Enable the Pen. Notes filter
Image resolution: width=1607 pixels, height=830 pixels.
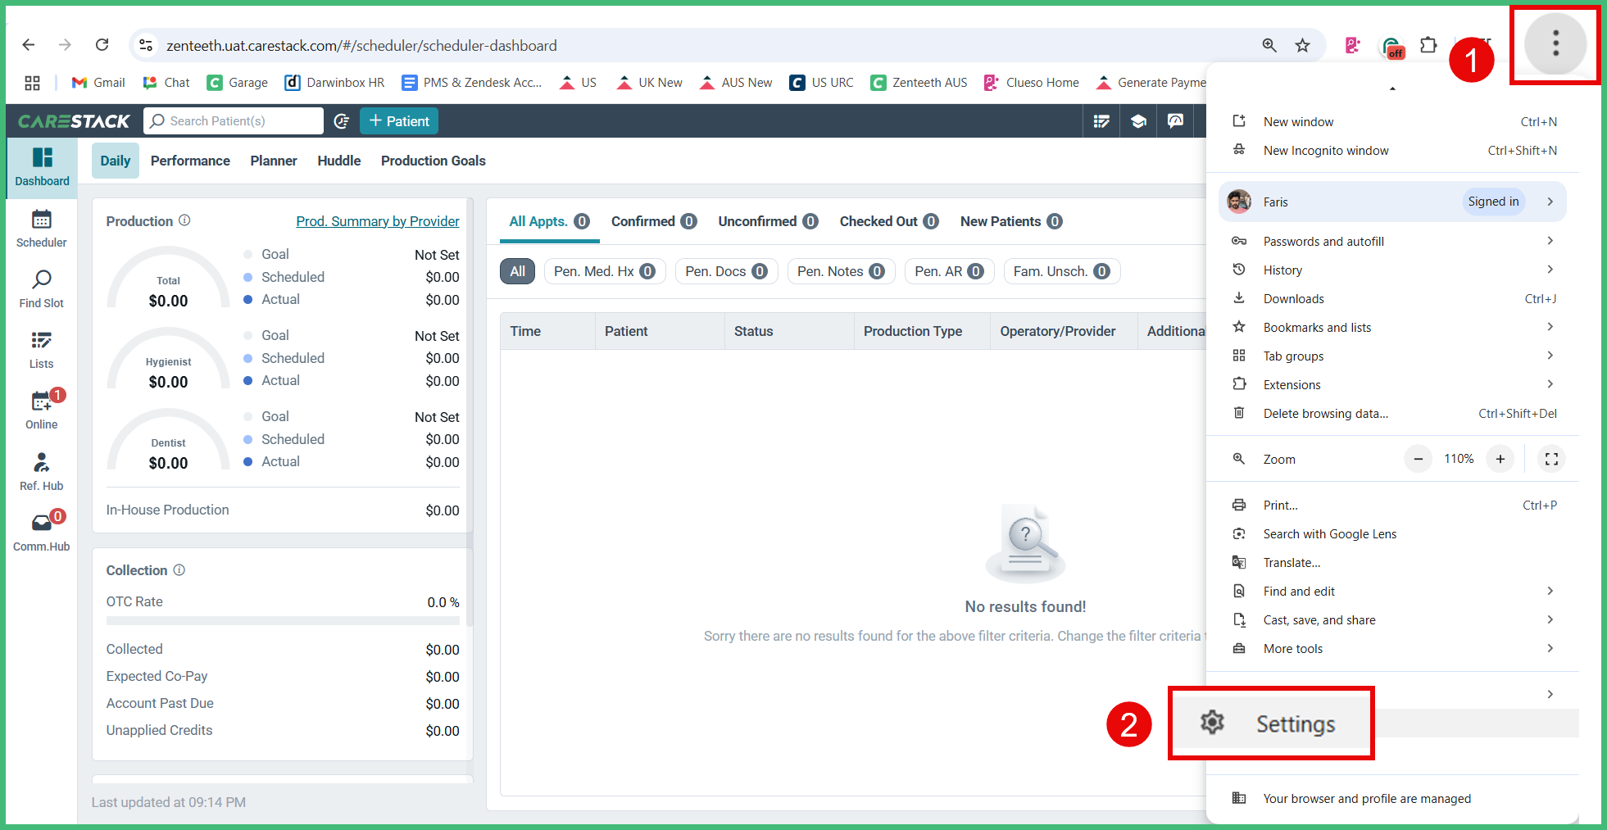click(x=841, y=270)
